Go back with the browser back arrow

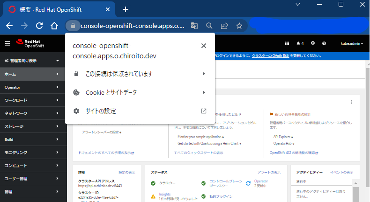tap(9, 26)
